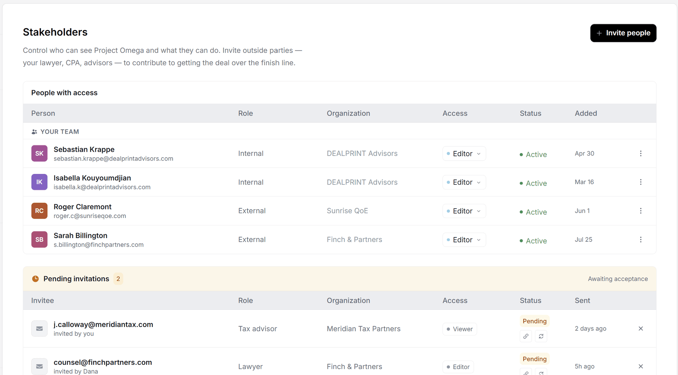
Task: Revoke the counsel@finchpartners.com invitation with the X
Action: tap(641, 367)
